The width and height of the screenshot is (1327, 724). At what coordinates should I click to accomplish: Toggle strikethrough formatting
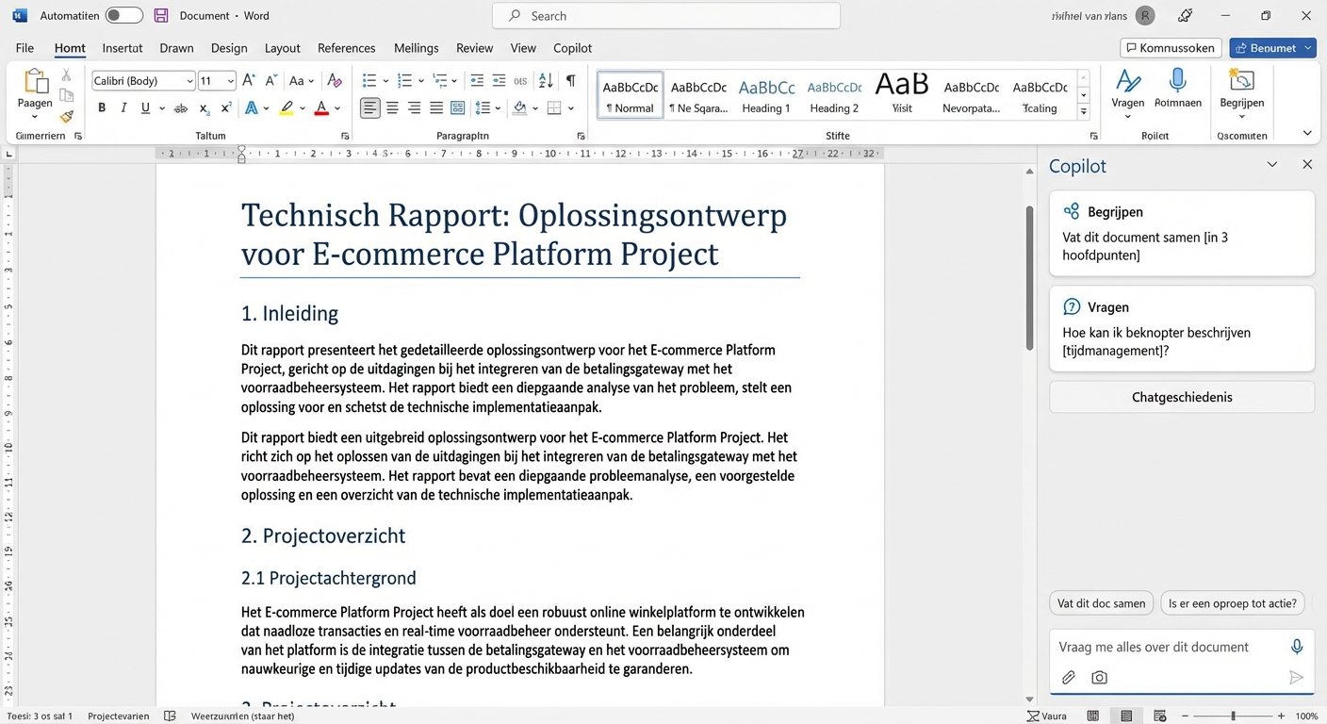pos(180,107)
